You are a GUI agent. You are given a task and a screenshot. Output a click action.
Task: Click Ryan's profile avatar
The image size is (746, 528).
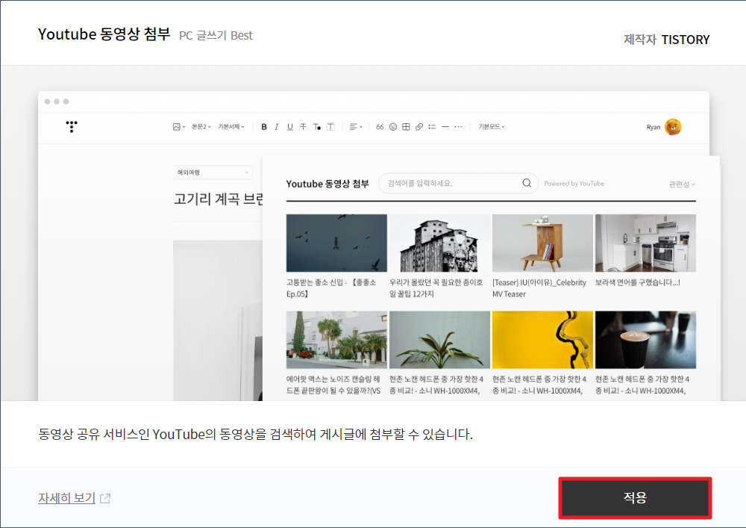pyautogui.click(x=673, y=127)
